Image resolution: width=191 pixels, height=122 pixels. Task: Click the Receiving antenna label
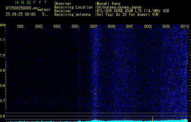pos(72,15)
